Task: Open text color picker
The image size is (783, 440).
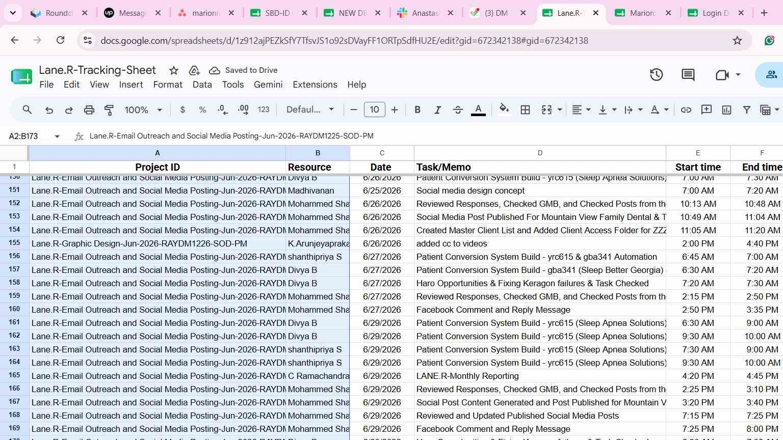Action: click(x=478, y=109)
